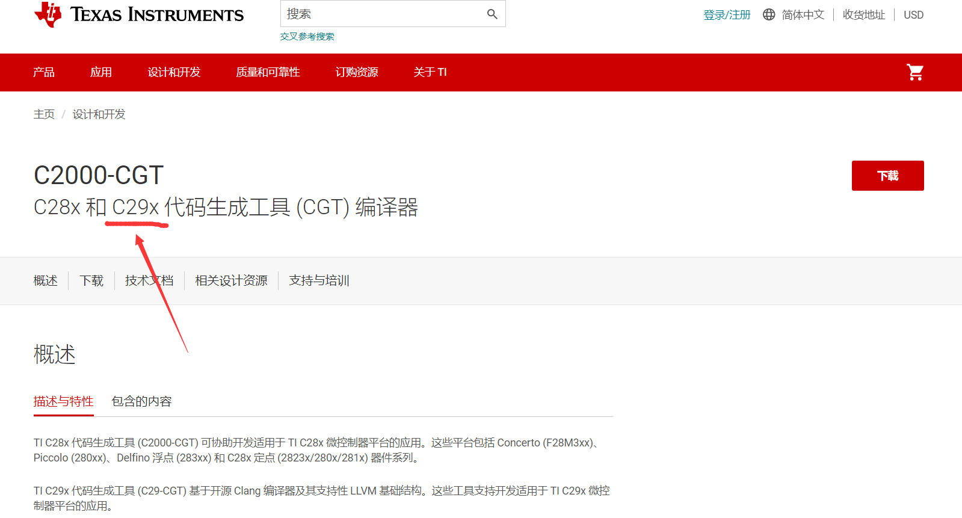This screenshot has height=518, width=962.
Task: Click paragraph starting TI C28x 代码生成工具
Action: point(317,450)
